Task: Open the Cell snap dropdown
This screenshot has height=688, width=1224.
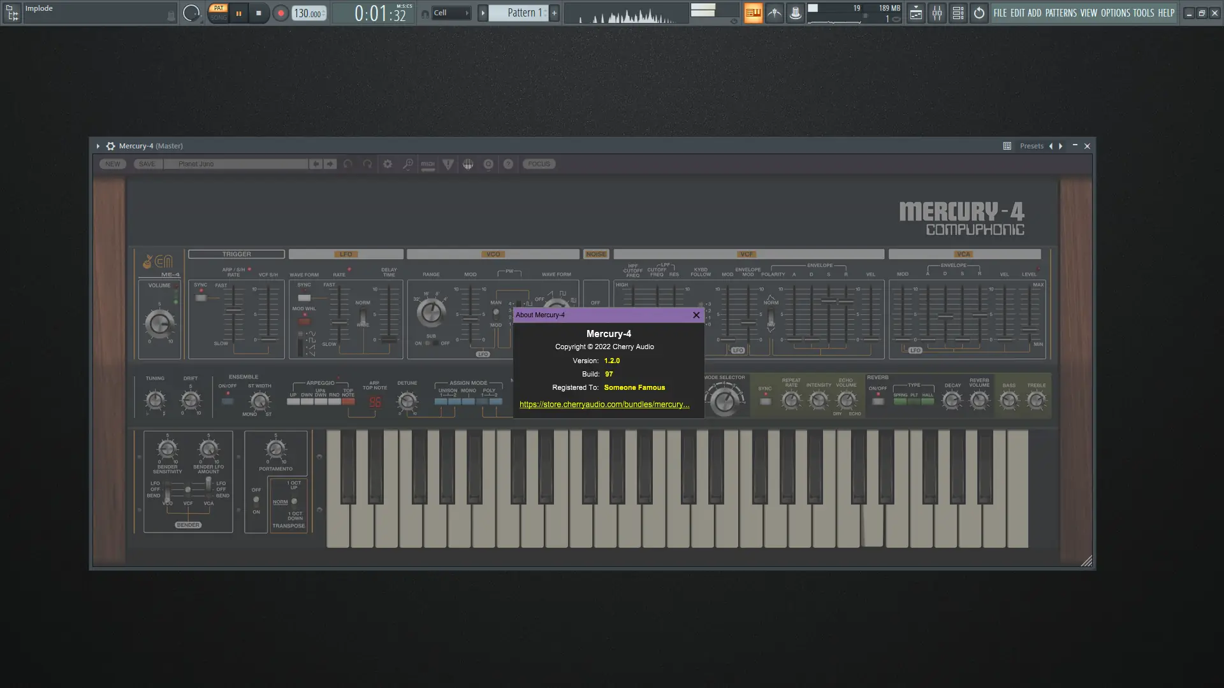Action: pos(451,13)
